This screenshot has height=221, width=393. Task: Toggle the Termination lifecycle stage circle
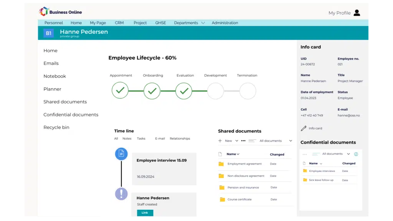[248, 91]
